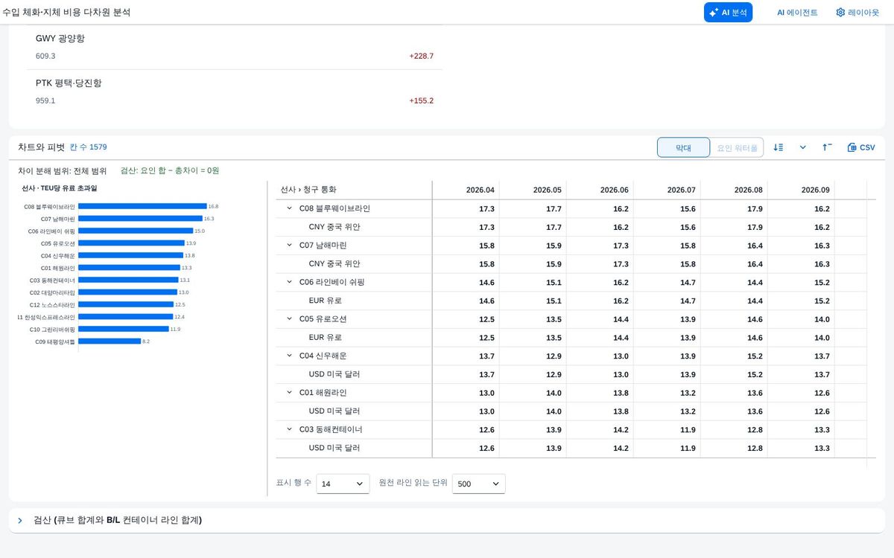The image size is (894, 558).
Task: Click the C09 태평양서틀 bar in chart
Action: (x=110, y=341)
